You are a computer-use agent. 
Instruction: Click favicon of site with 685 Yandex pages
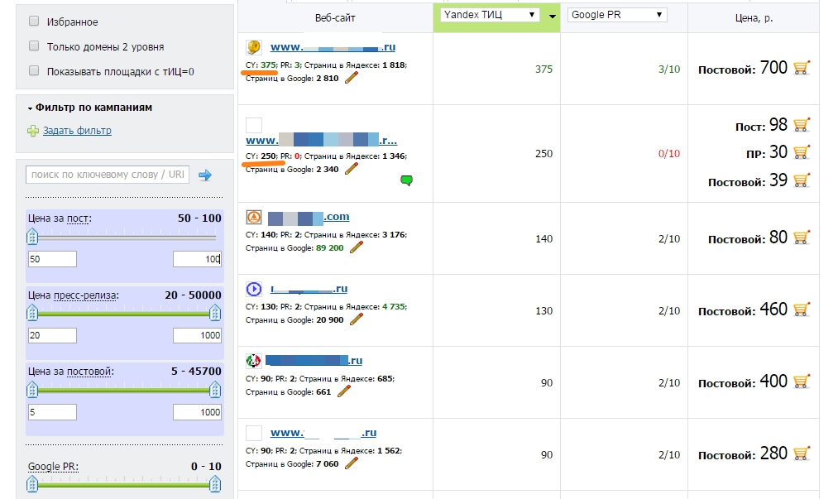(x=254, y=361)
